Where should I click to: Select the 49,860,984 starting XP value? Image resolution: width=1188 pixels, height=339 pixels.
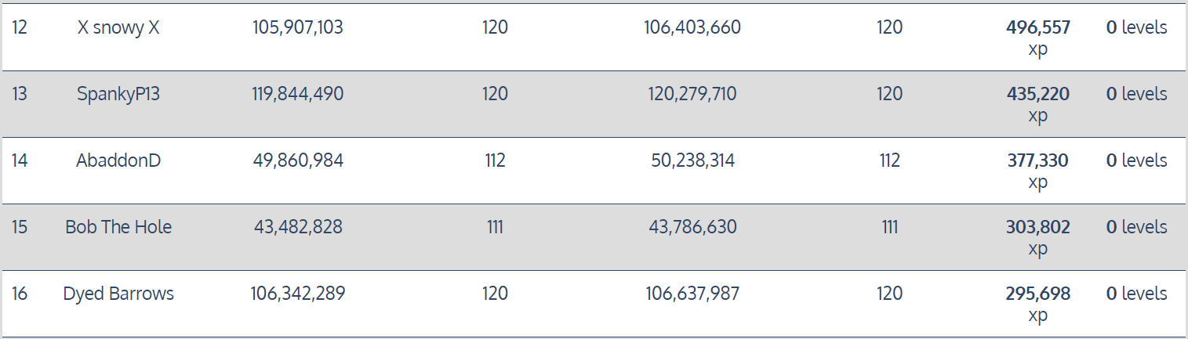click(x=297, y=160)
